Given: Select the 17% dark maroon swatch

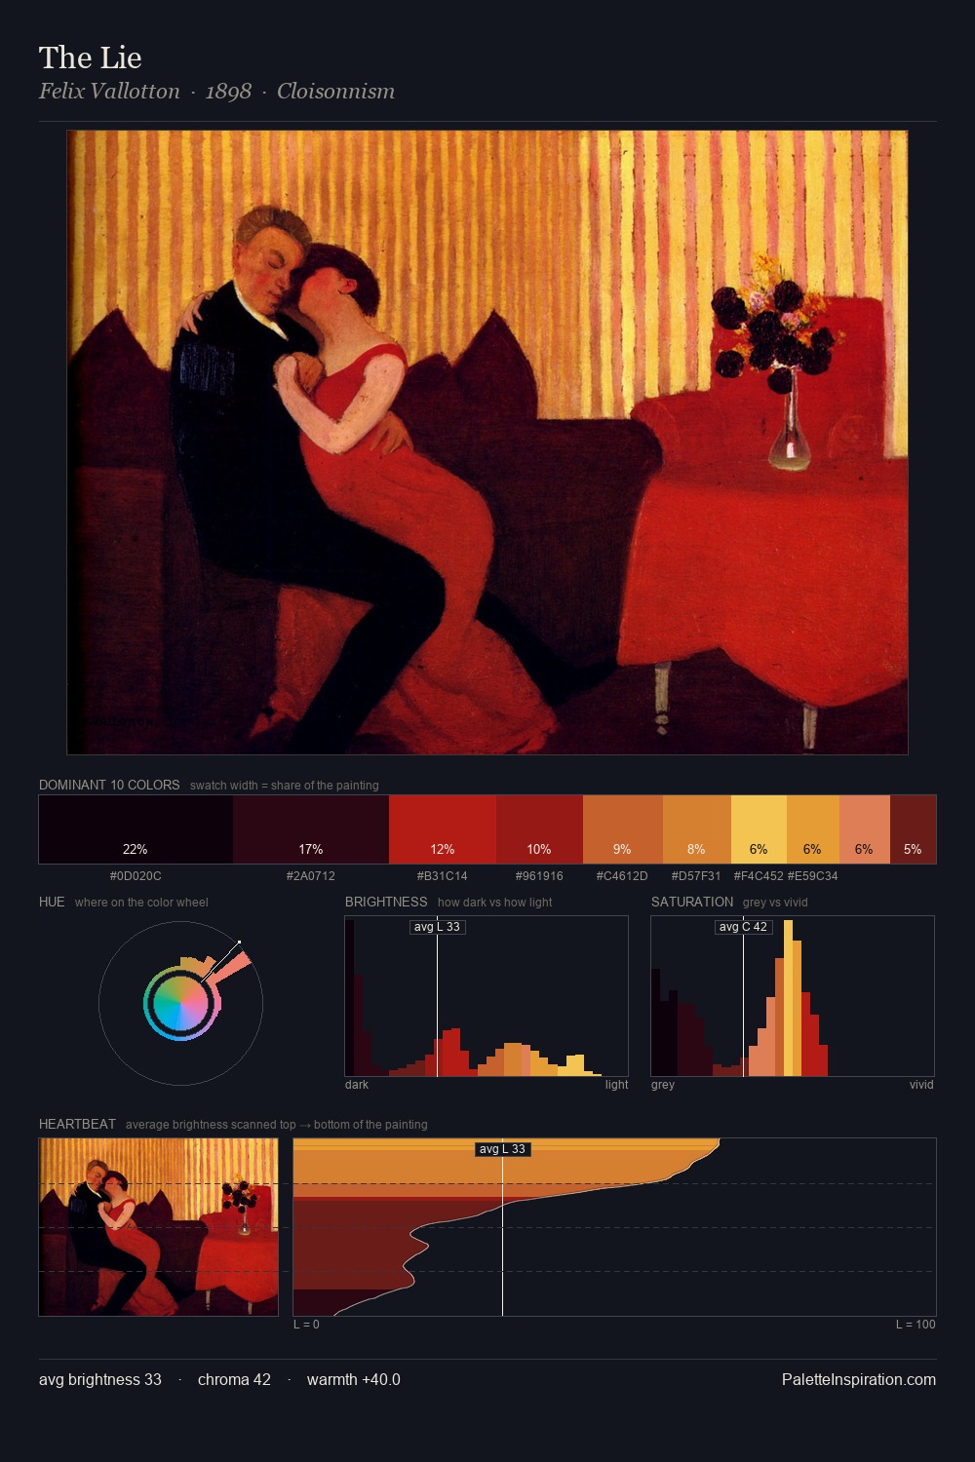Looking at the screenshot, I should [311, 829].
